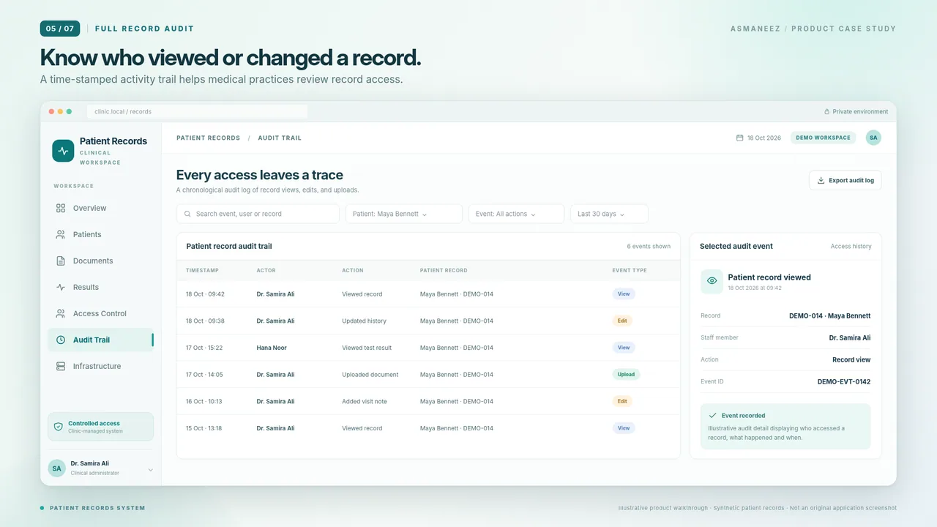Click the lock icon next to Private environment
This screenshot has height=527, width=937.
(827, 112)
